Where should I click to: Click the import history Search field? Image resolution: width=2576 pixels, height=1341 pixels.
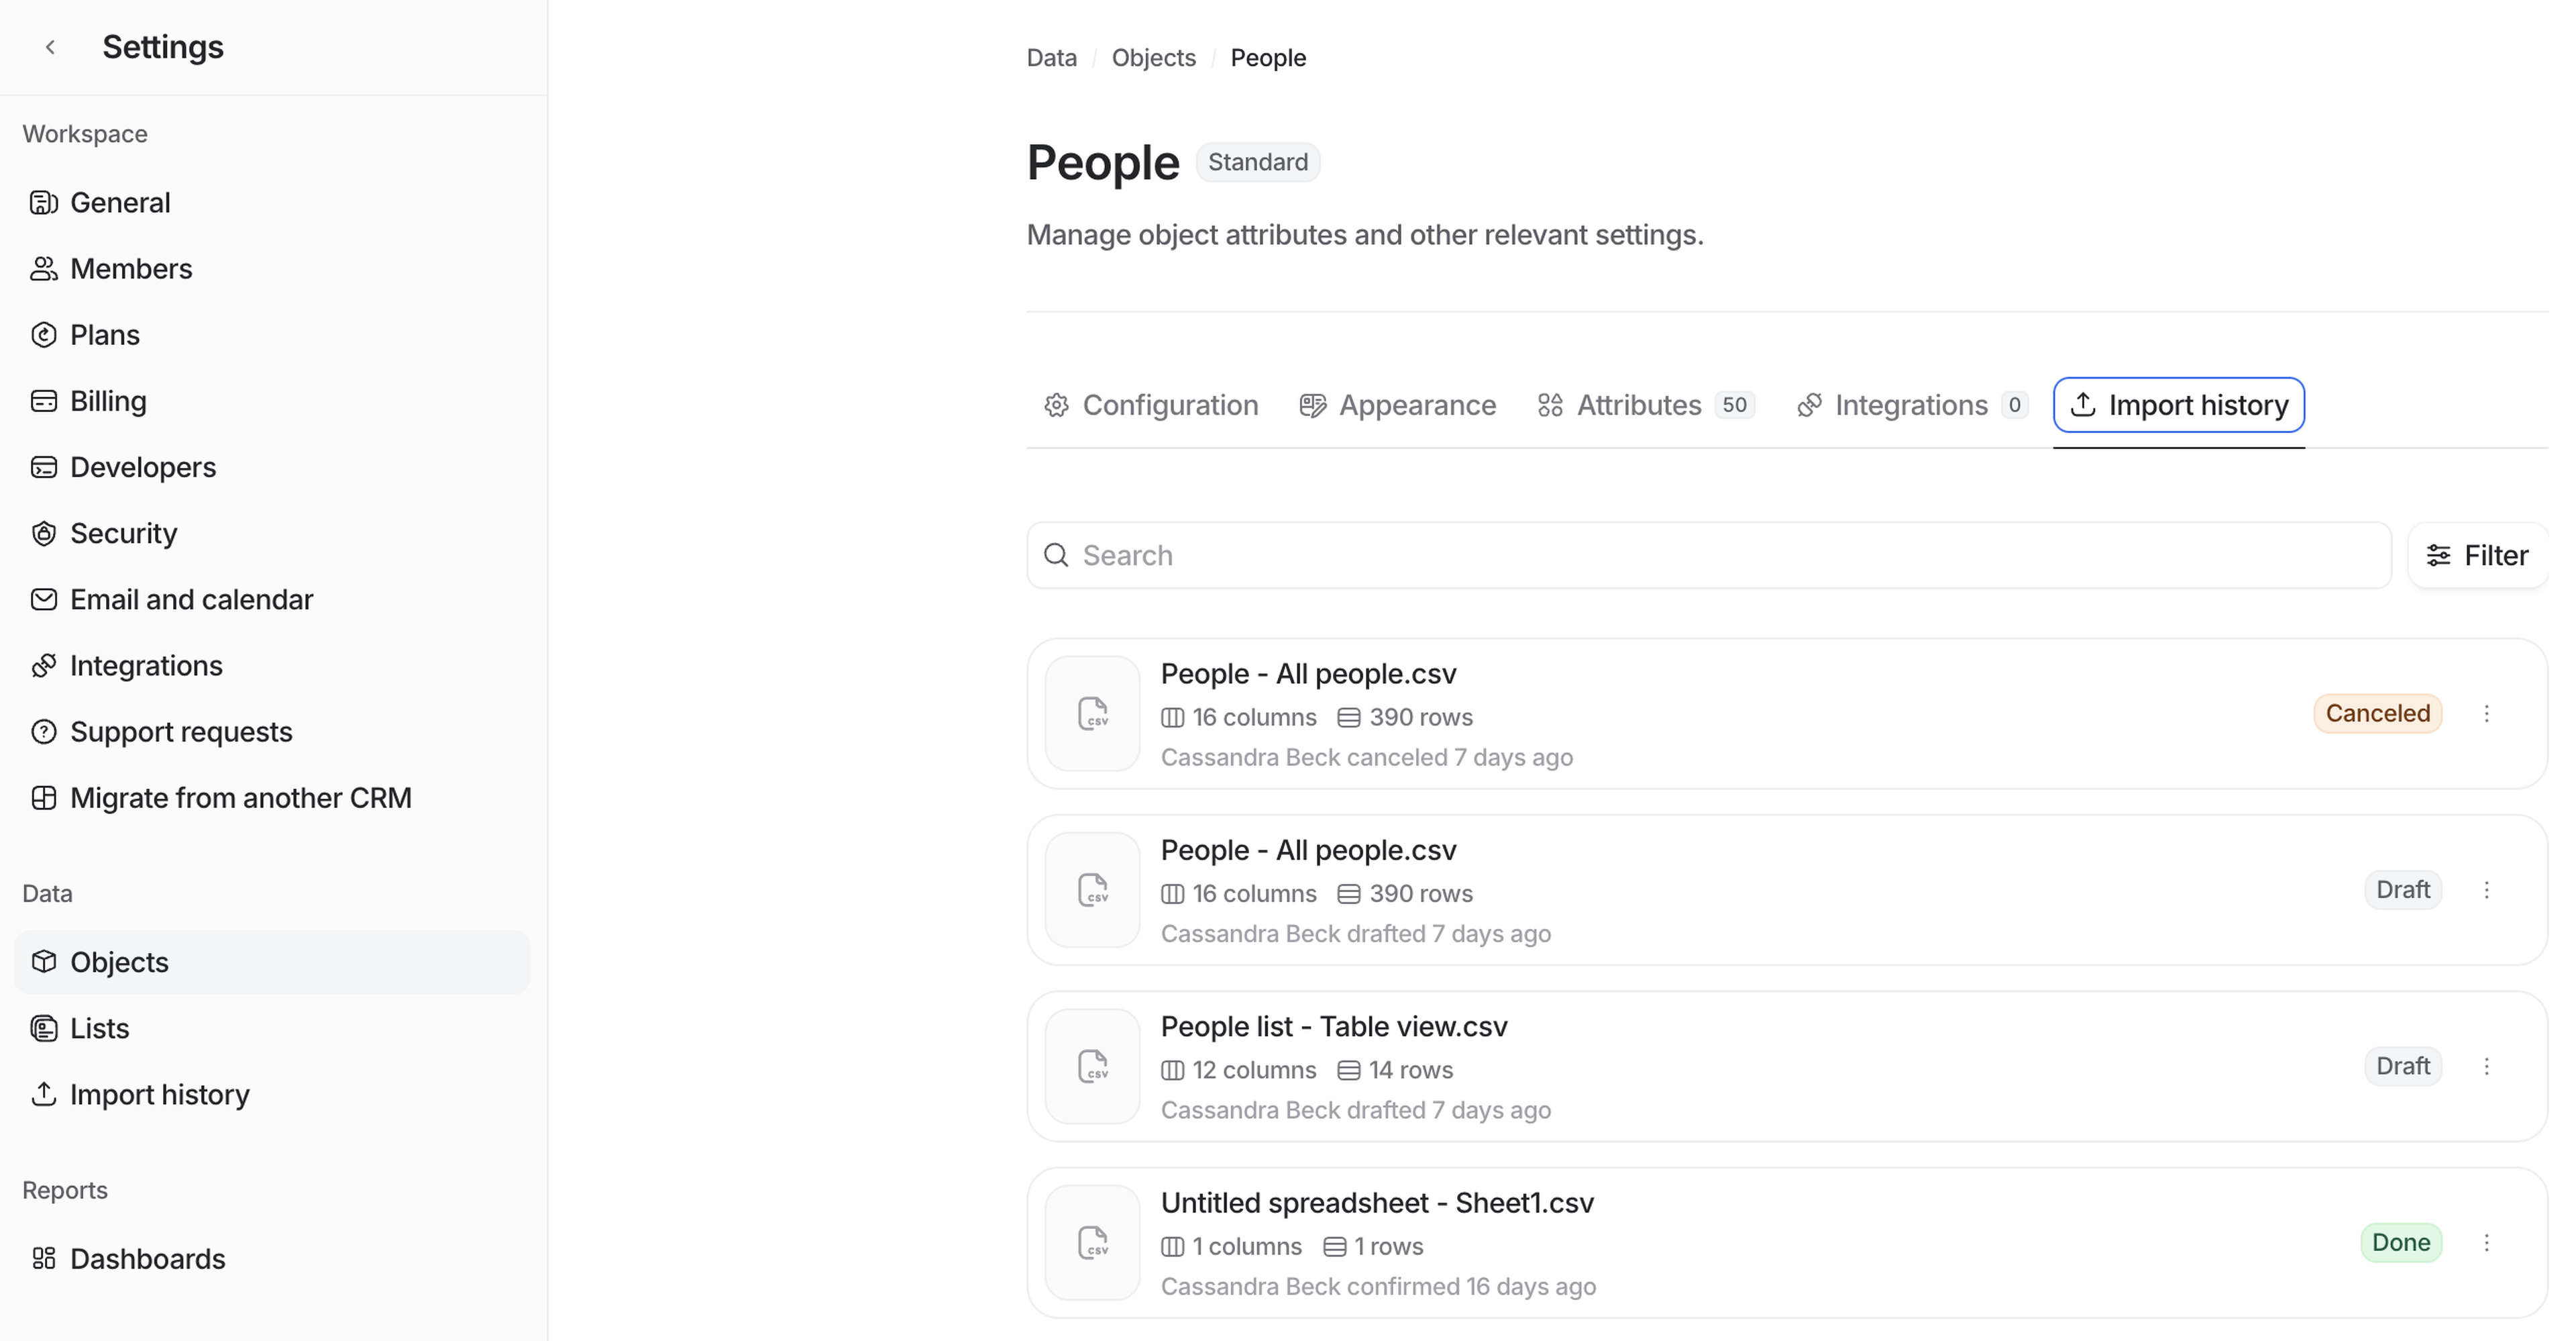click(1708, 556)
